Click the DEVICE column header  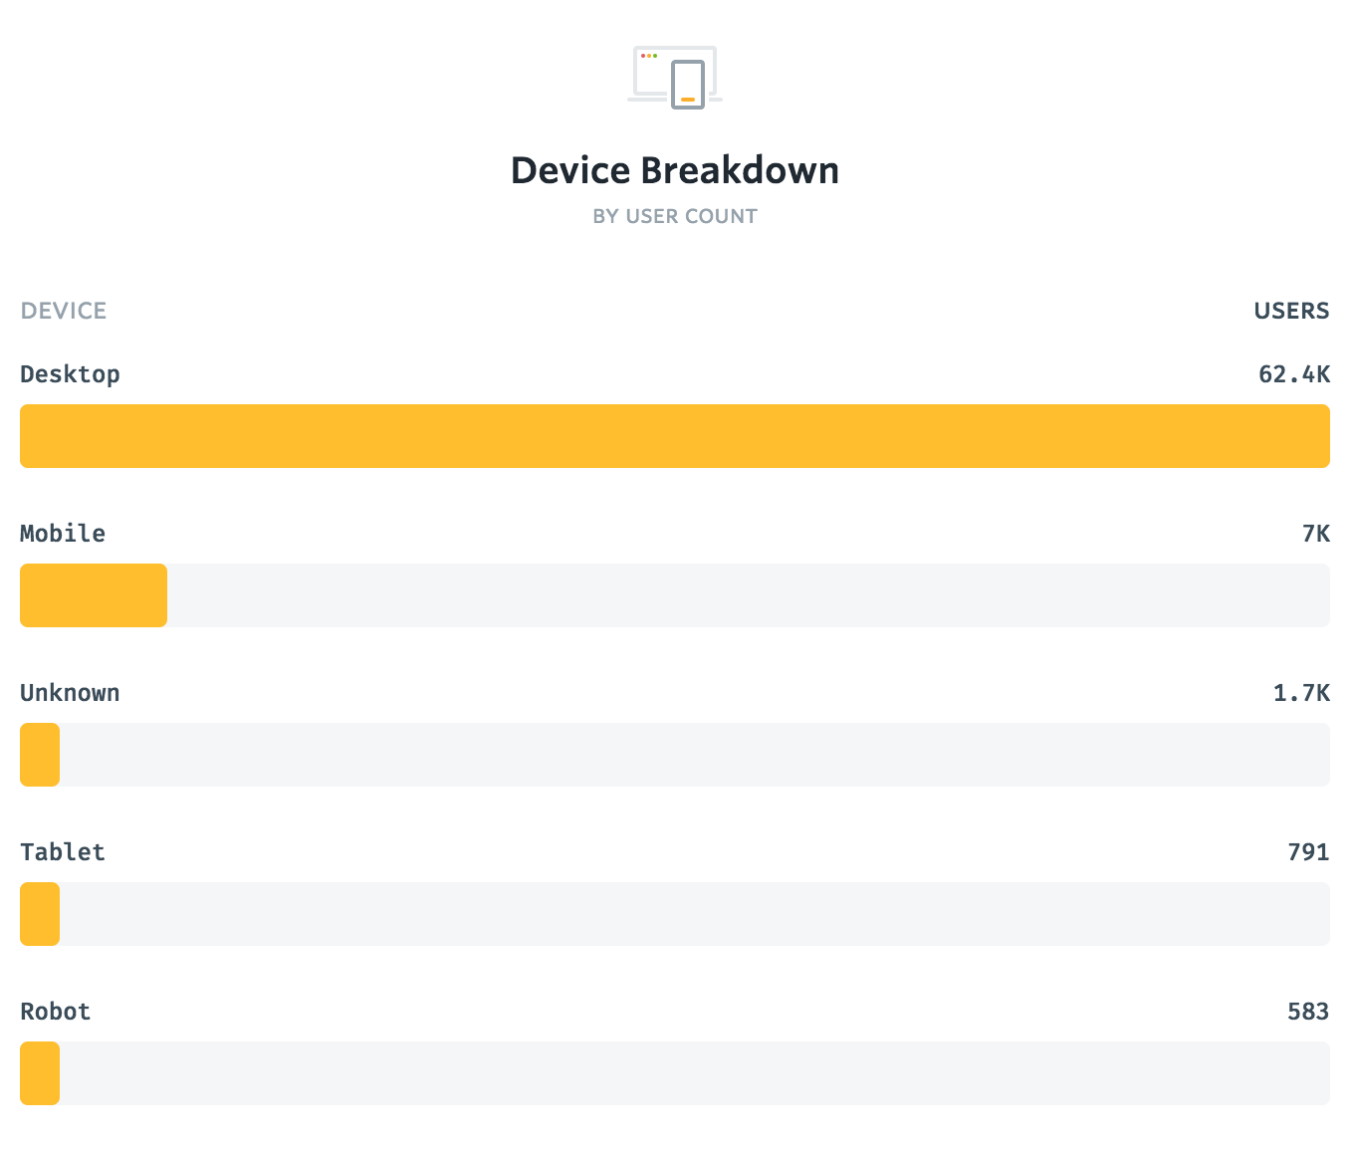pyautogui.click(x=64, y=311)
